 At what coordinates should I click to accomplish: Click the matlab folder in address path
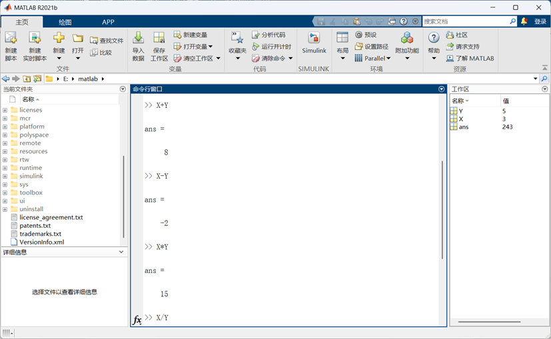pos(88,79)
